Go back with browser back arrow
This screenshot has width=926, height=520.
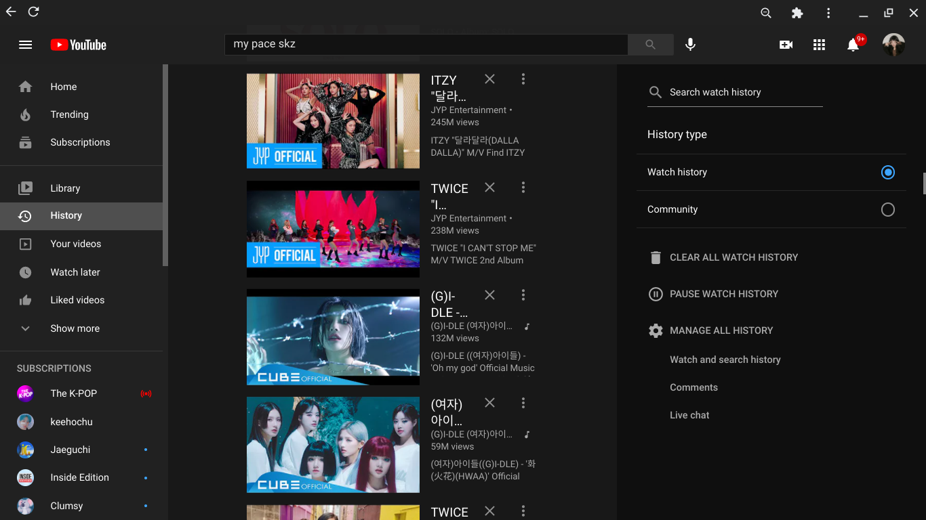tap(11, 12)
